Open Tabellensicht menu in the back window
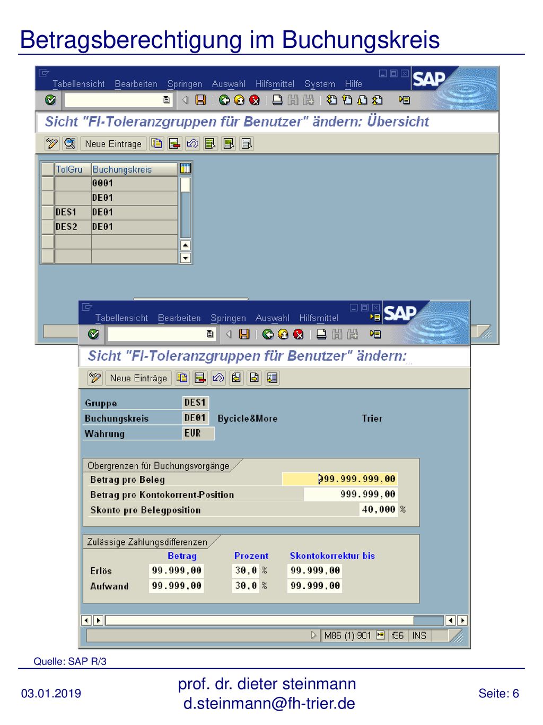 (78, 84)
